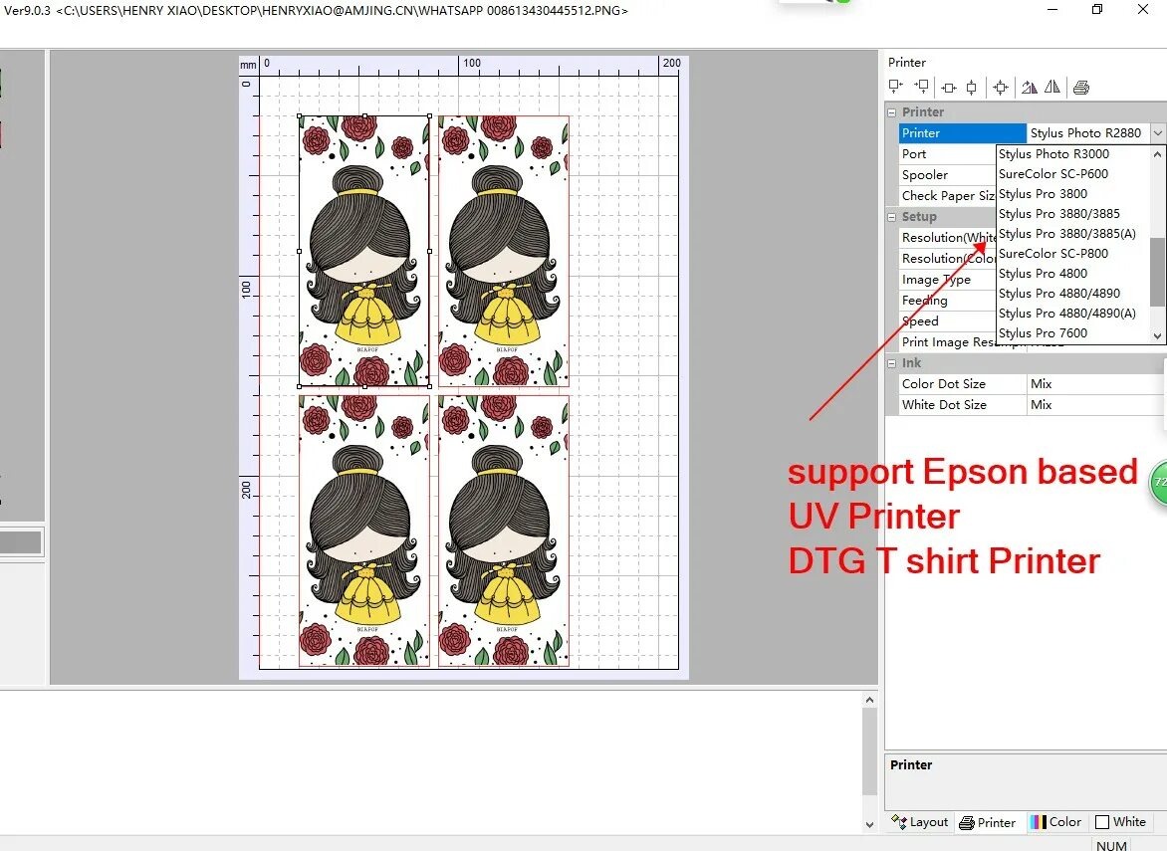
Task: Collapse the Printer section
Action: [891, 112]
